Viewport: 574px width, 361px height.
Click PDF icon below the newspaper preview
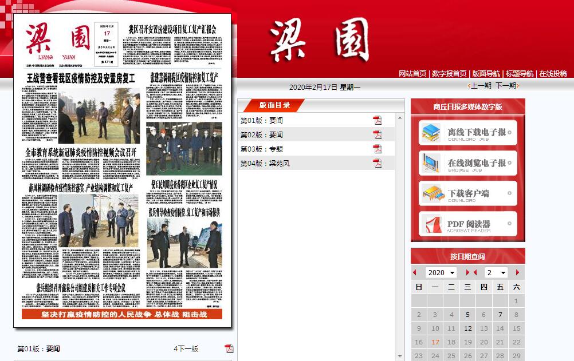(x=229, y=348)
